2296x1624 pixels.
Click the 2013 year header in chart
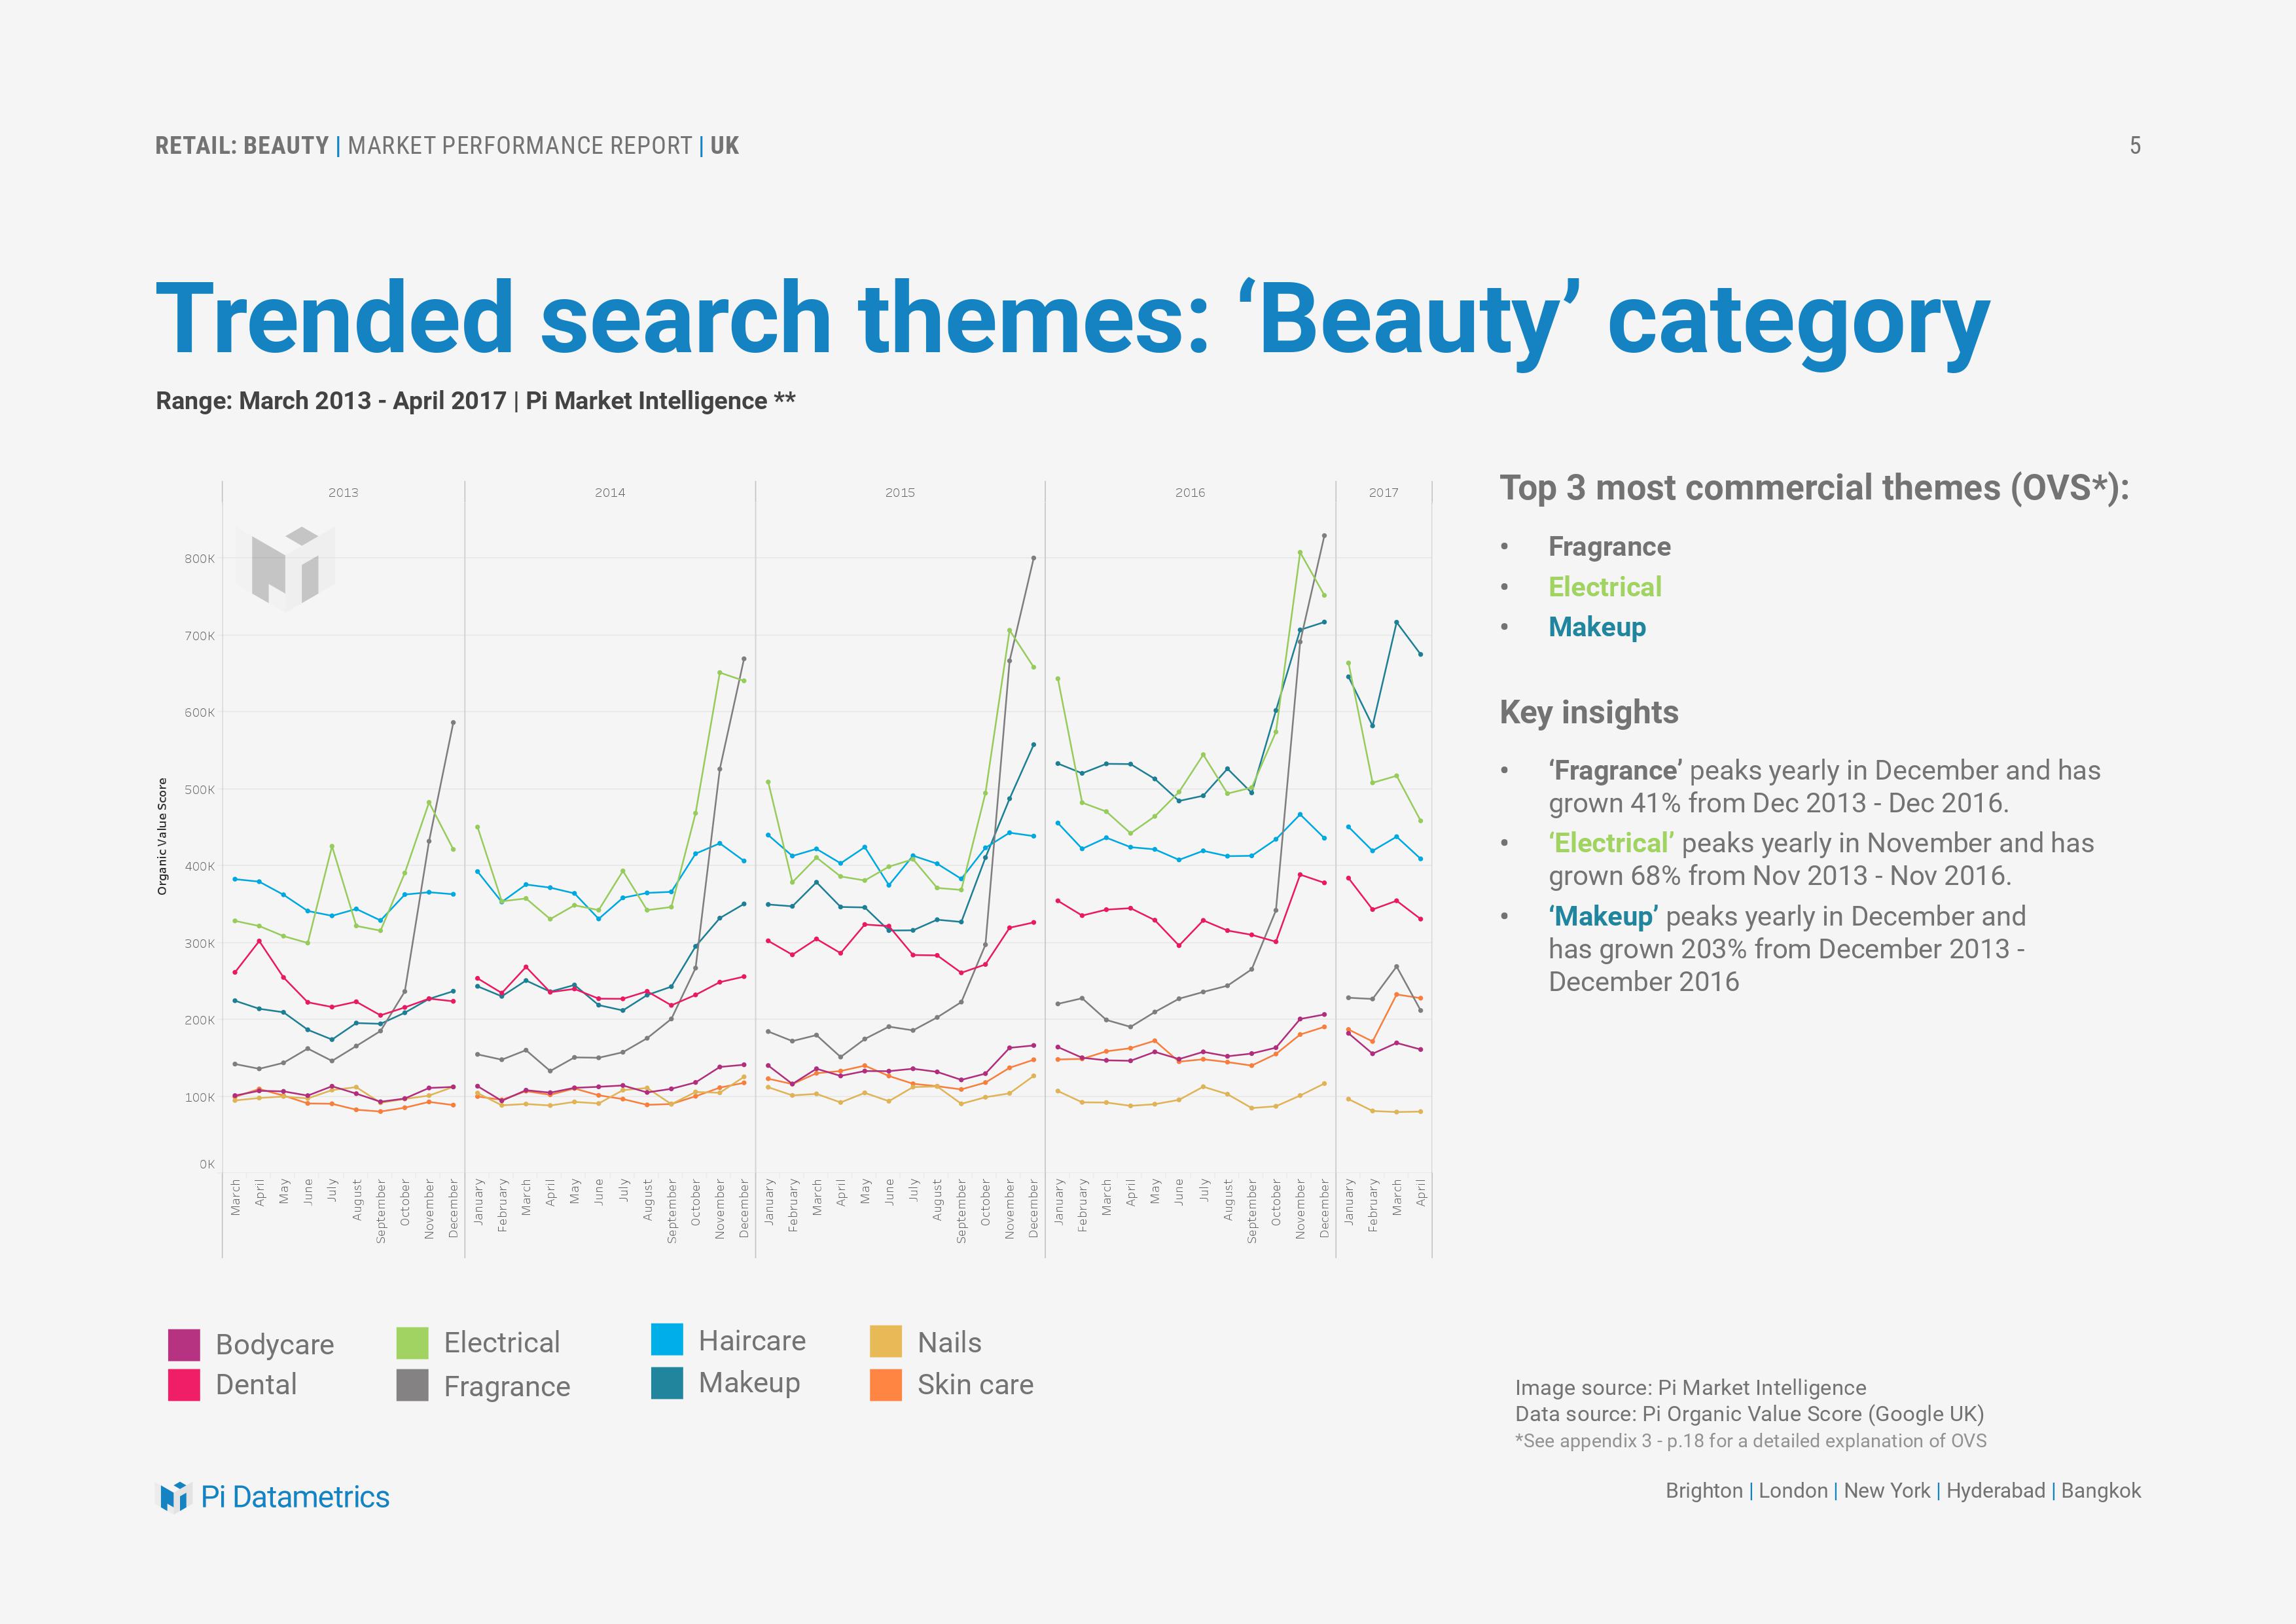[343, 492]
